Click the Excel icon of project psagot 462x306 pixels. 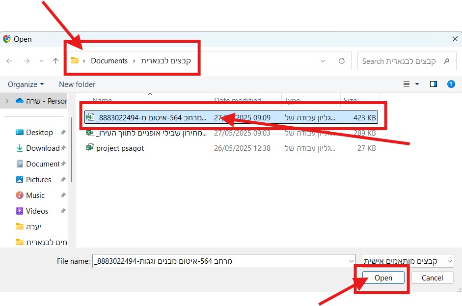pyautogui.click(x=90, y=148)
